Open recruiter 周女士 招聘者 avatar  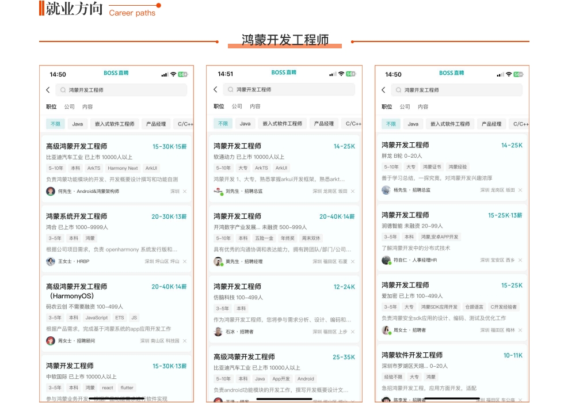[x=386, y=330]
